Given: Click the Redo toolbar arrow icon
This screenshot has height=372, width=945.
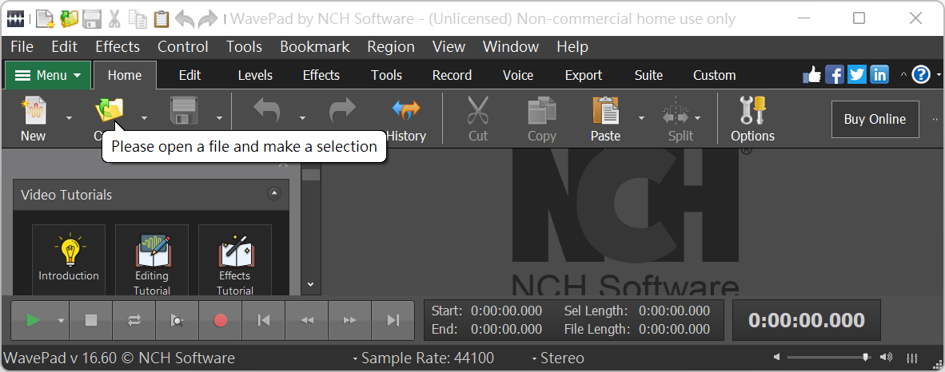Looking at the screenshot, I should click(x=343, y=111).
